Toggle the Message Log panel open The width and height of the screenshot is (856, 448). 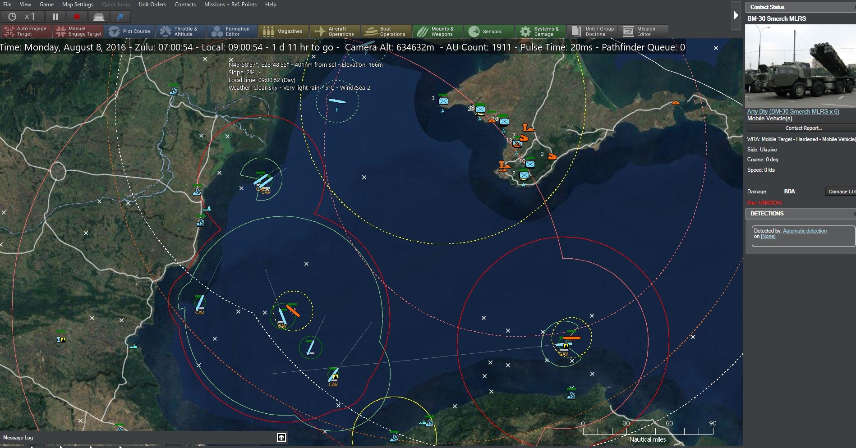(x=281, y=437)
